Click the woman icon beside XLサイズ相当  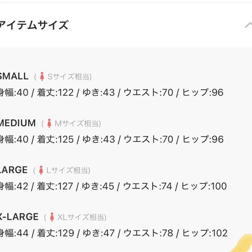[52, 217]
